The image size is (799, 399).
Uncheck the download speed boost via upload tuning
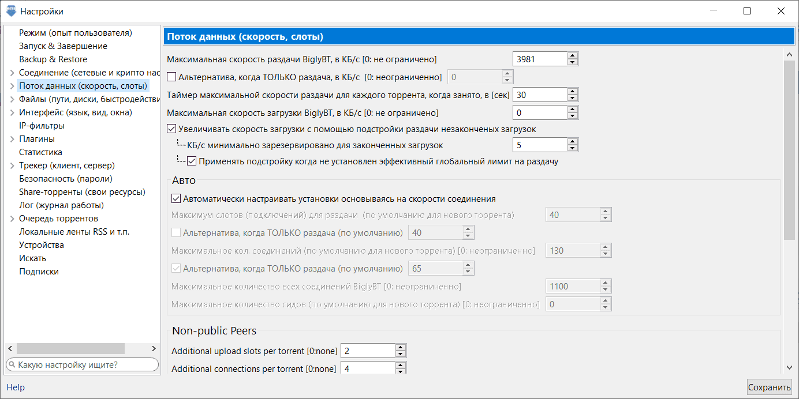(x=171, y=129)
